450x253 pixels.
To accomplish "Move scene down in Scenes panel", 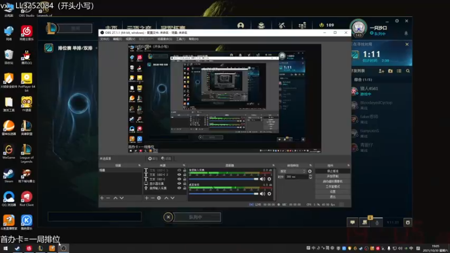I will pos(121,198).
